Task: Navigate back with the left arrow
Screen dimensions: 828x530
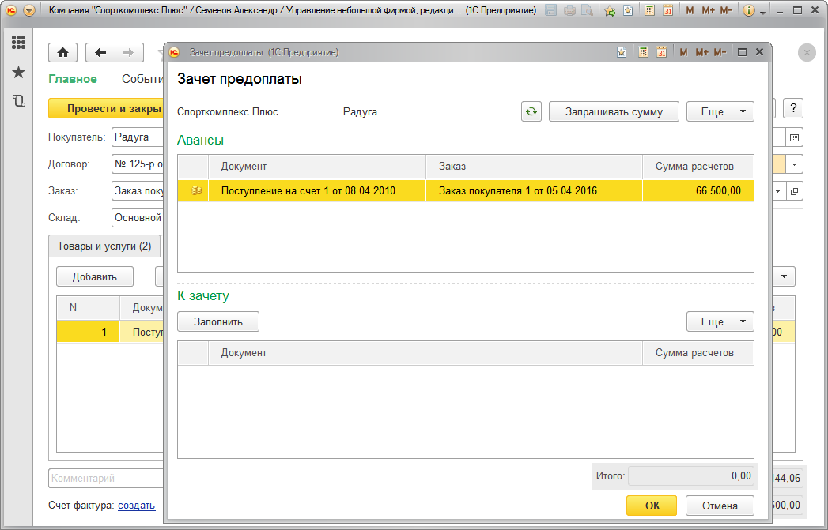Action: click(100, 52)
